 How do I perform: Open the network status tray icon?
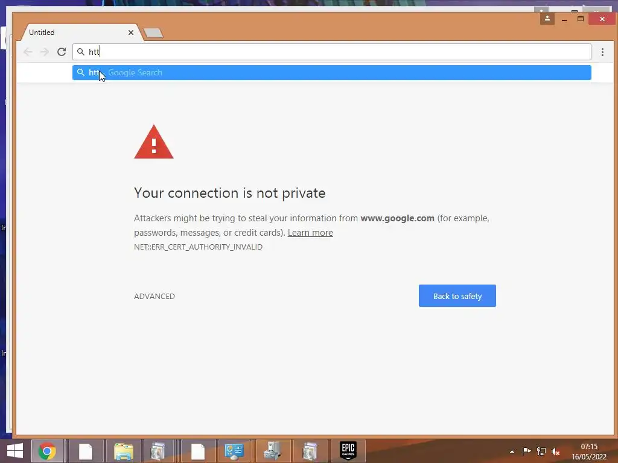pos(541,451)
